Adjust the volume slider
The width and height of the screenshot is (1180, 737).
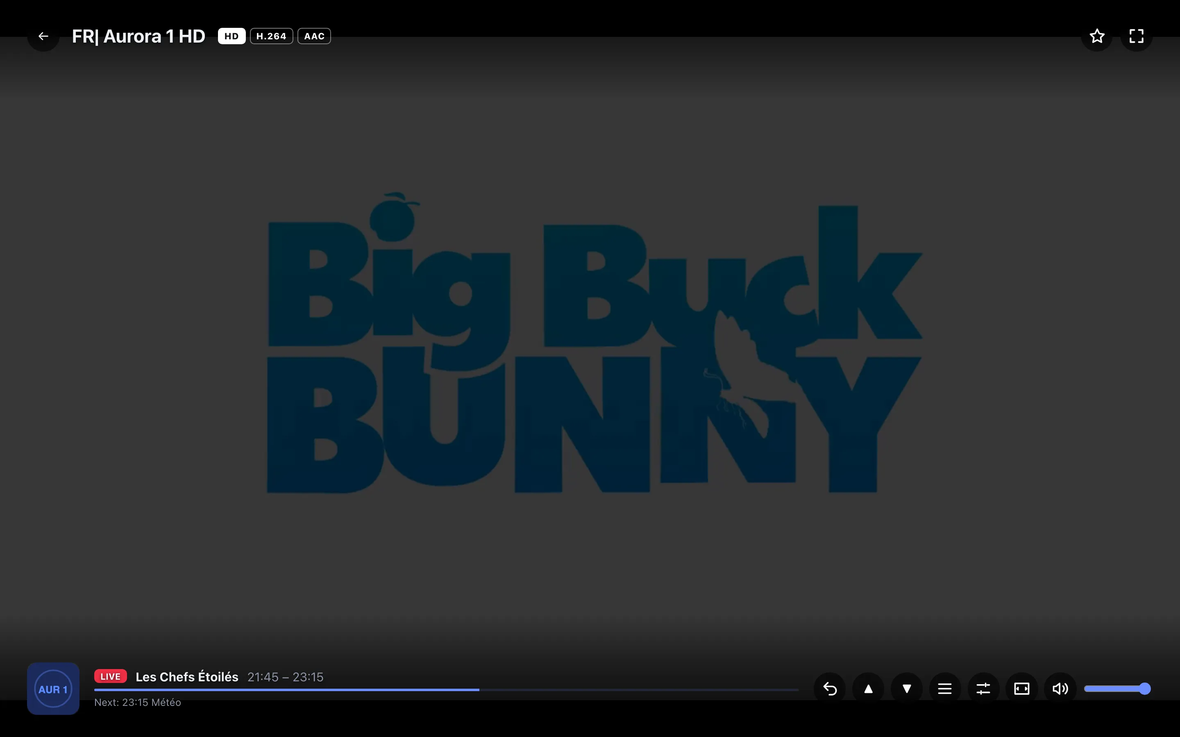click(1118, 689)
